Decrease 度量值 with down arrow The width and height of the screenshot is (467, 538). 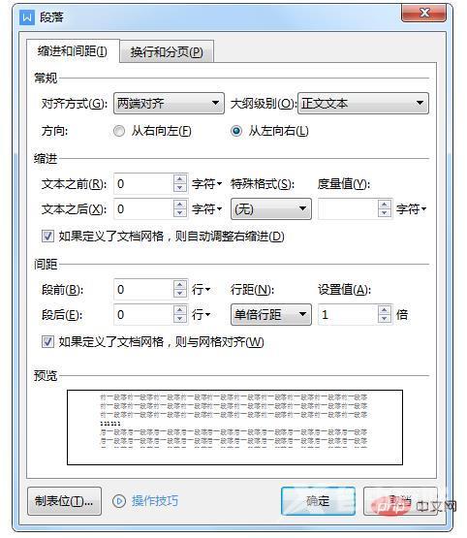click(385, 213)
